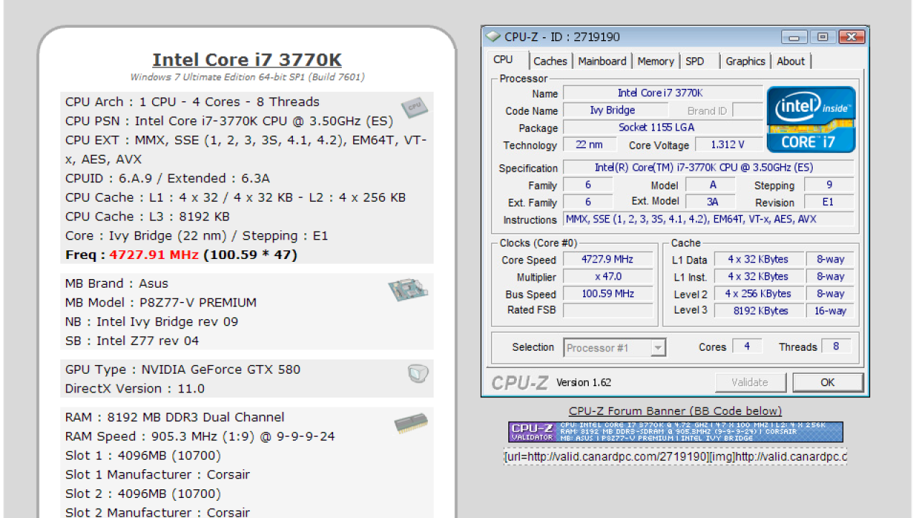Viewport: 919px width, 518px height.
Task: Click the Technology value 22 nm
Action: click(589, 145)
